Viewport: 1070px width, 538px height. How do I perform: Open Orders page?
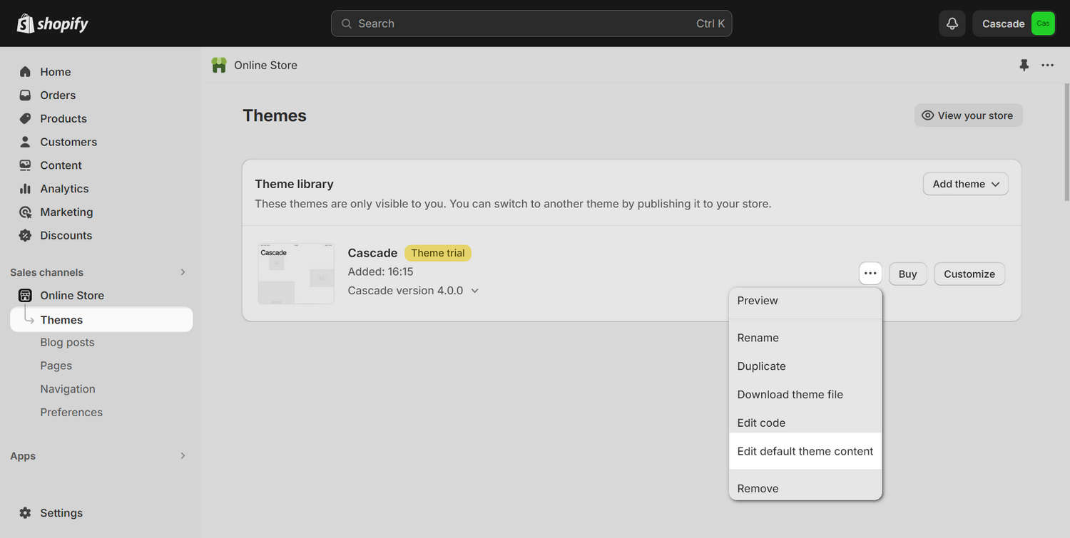(58, 95)
